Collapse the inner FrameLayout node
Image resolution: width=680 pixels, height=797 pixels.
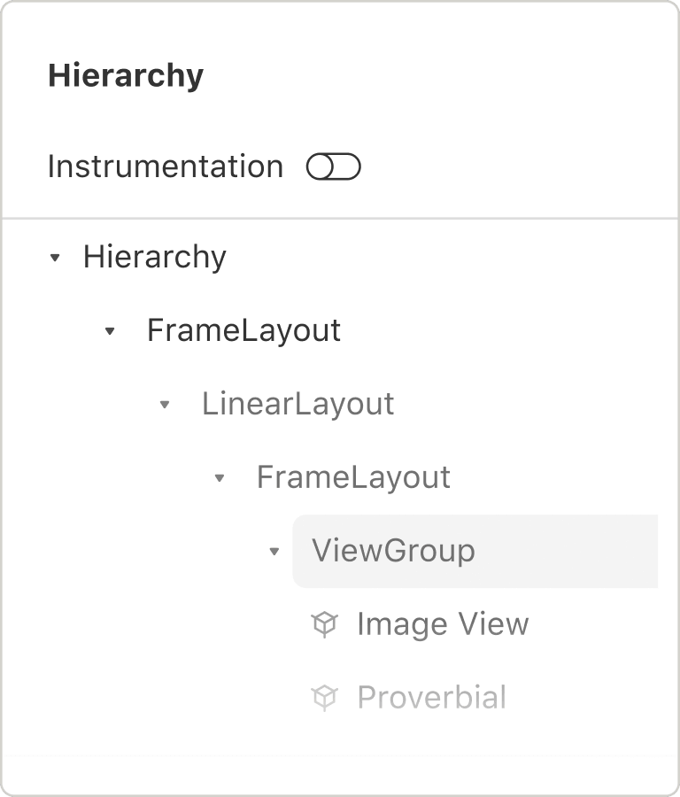coord(219,477)
